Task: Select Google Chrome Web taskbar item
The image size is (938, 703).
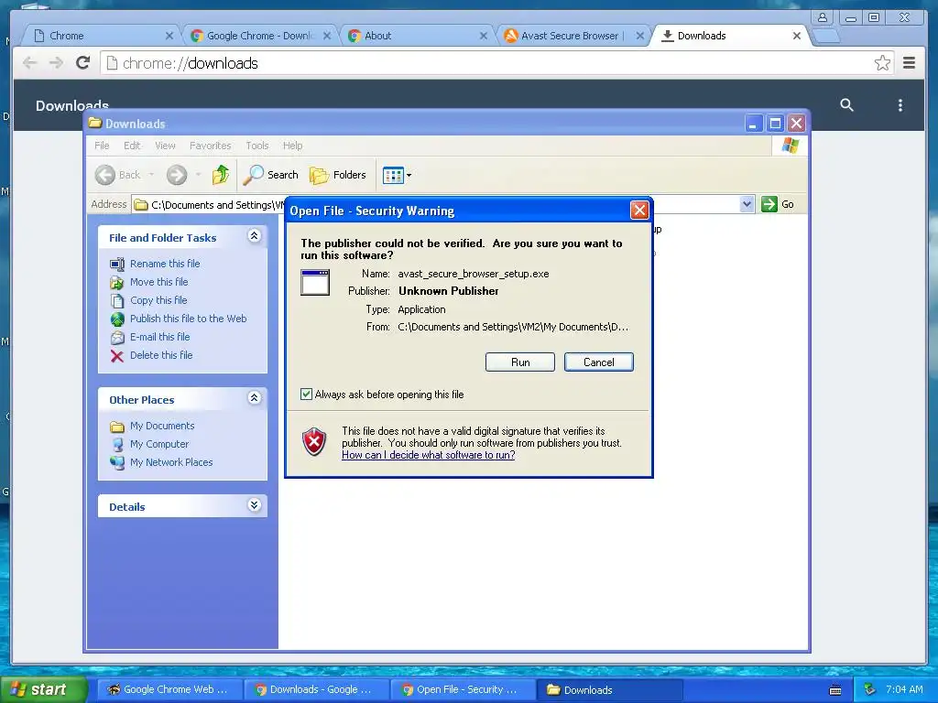Action: [169, 689]
